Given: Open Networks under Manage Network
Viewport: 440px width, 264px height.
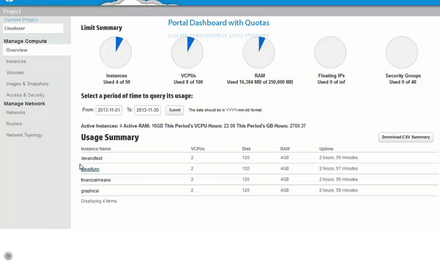Looking at the screenshot, I should tap(16, 113).
